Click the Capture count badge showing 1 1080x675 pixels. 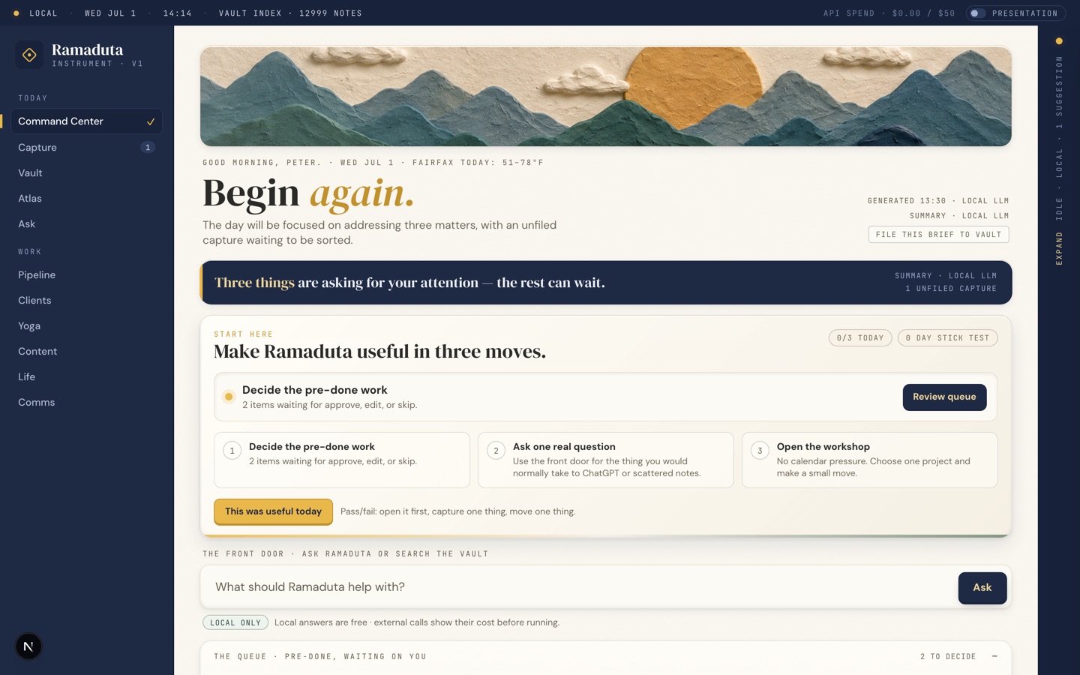148,148
